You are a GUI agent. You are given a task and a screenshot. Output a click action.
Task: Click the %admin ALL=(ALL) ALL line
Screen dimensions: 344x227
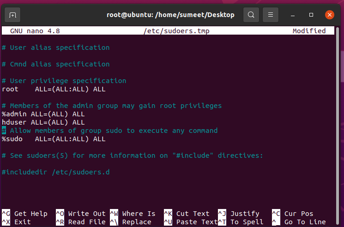[x=43, y=114]
